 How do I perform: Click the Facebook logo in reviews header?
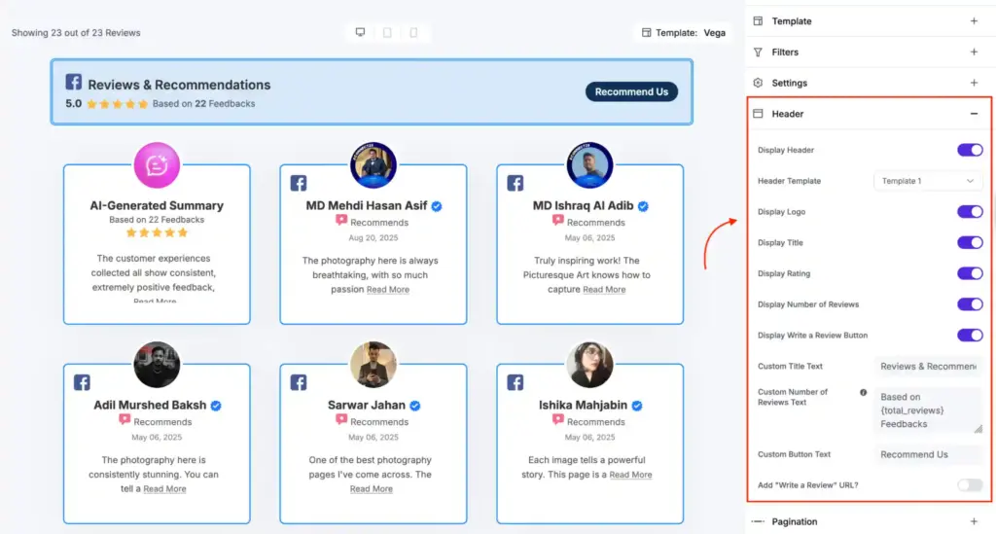click(73, 82)
